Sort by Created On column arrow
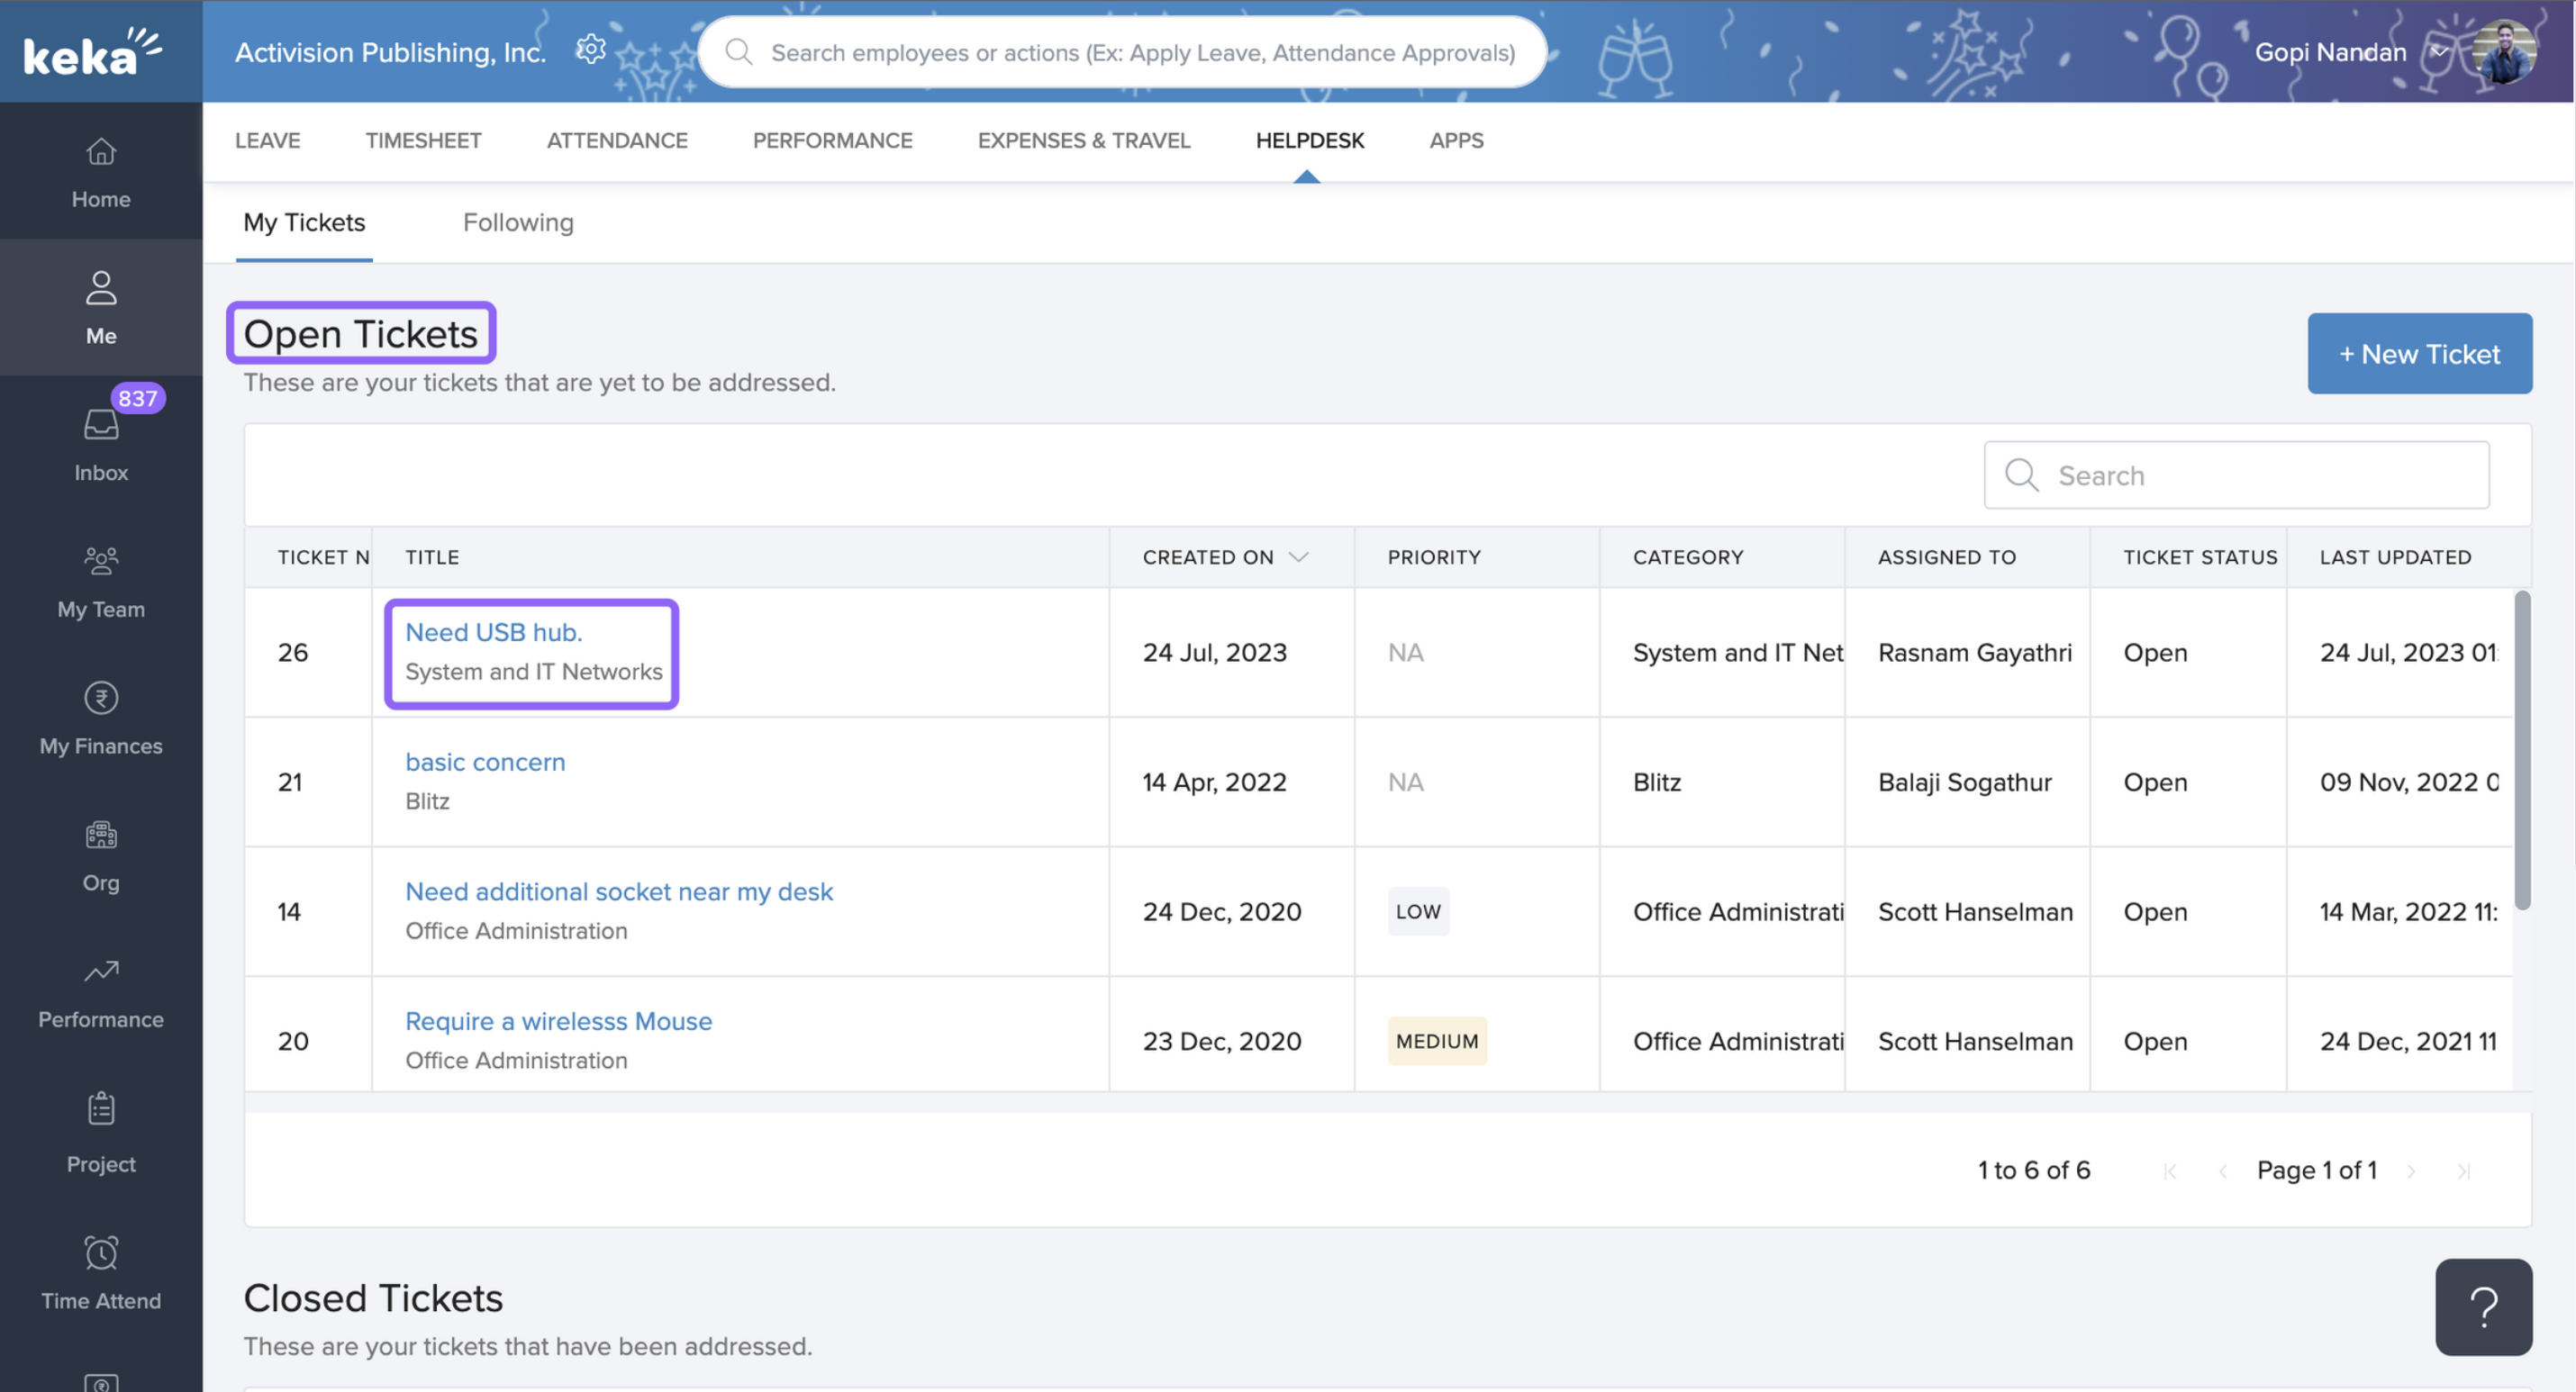2576x1392 pixels. pyautogui.click(x=1298, y=557)
